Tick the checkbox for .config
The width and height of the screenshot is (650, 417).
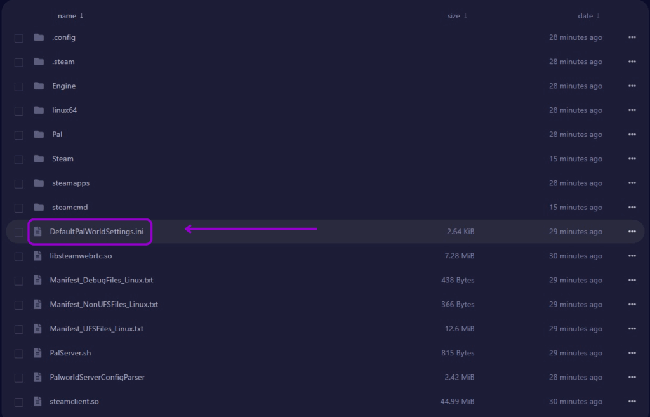pyautogui.click(x=18, y=38)
